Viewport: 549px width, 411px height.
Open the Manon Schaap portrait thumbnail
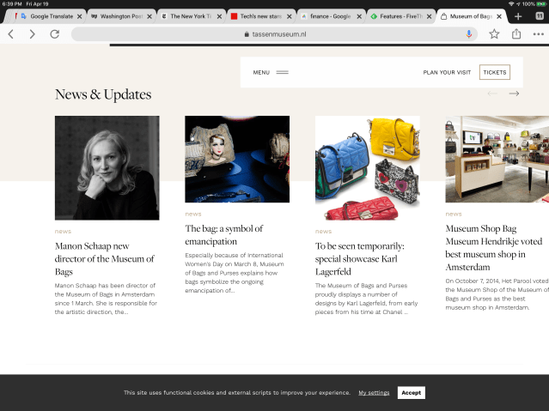[x=107, y=168]
